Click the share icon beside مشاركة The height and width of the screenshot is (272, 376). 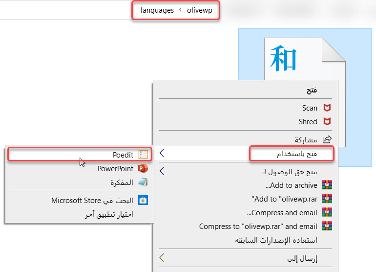click(x=327, y=139)
